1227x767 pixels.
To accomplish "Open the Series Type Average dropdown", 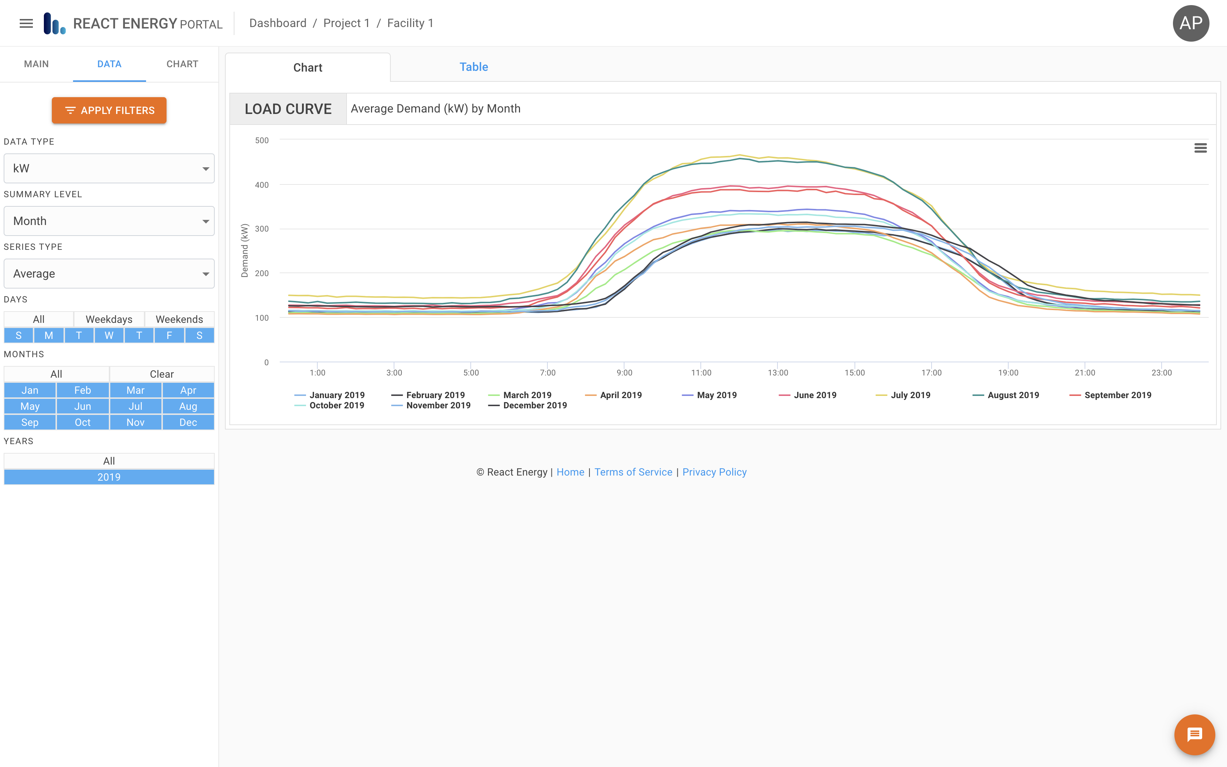I will pyautogui.click(x=108, y=274).
